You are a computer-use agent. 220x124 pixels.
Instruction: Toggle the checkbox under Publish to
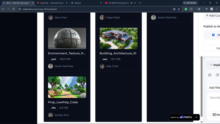pos(207,35)
